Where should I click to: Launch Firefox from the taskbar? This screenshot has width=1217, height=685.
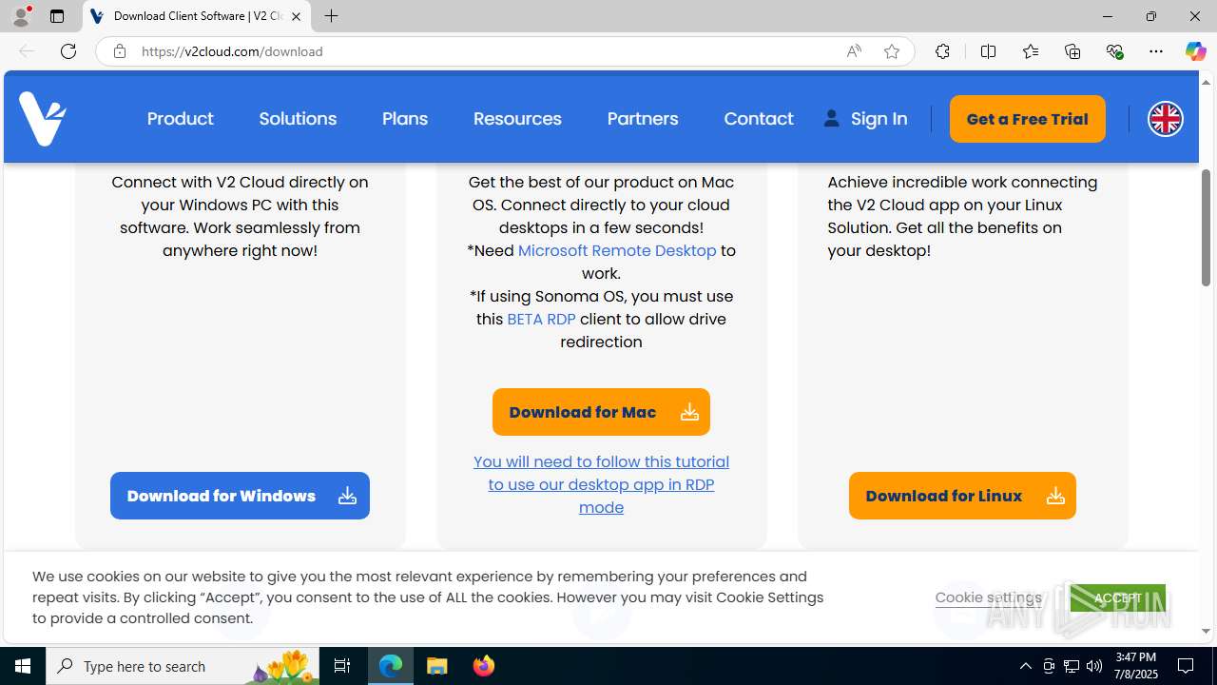tap(484, 666)
